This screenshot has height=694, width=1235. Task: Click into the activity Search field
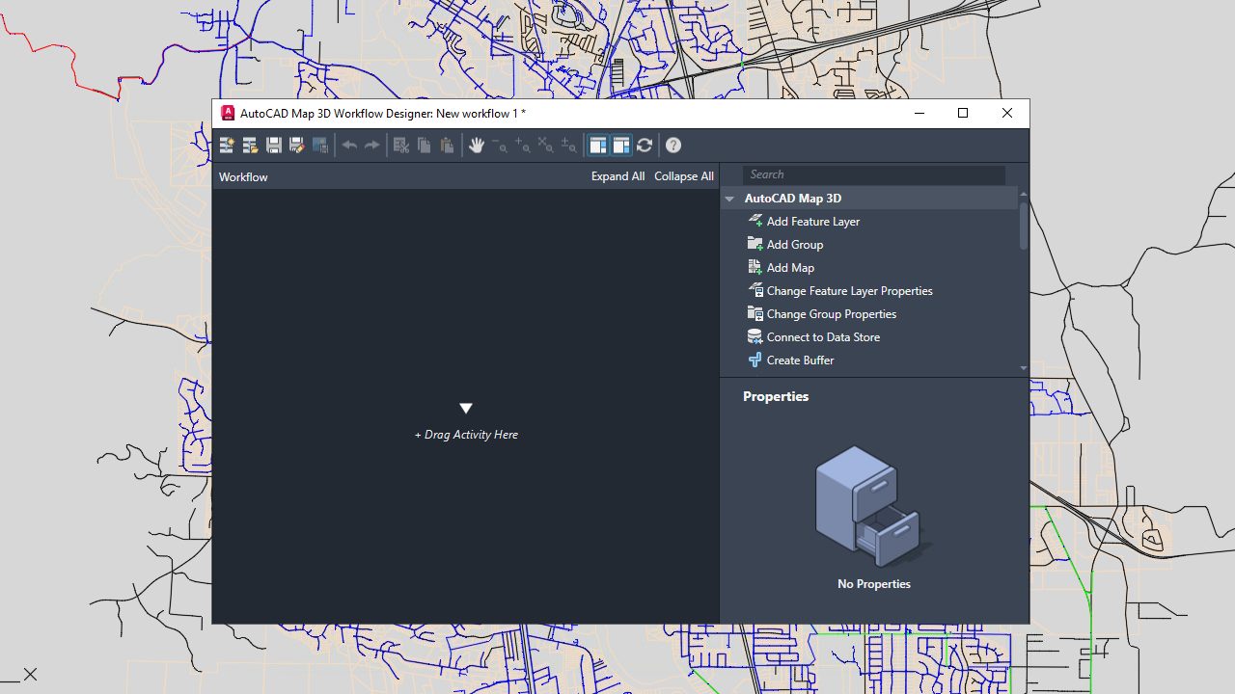pos(873,174)
